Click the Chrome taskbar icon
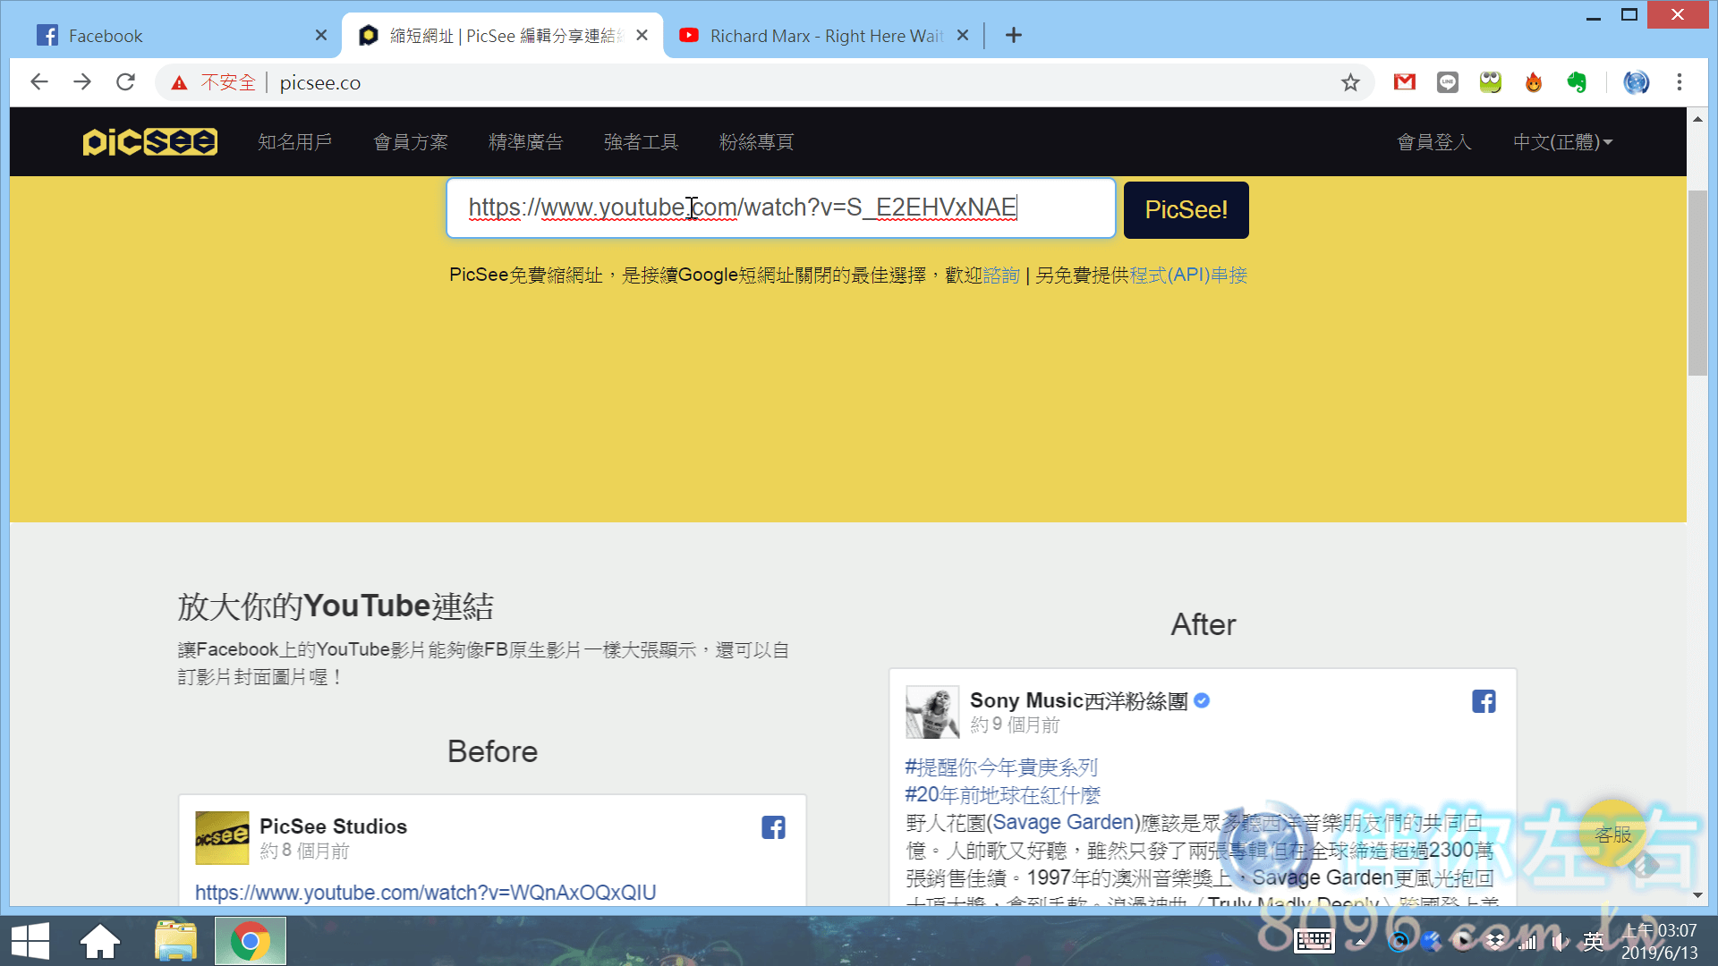 click(251, 941)
